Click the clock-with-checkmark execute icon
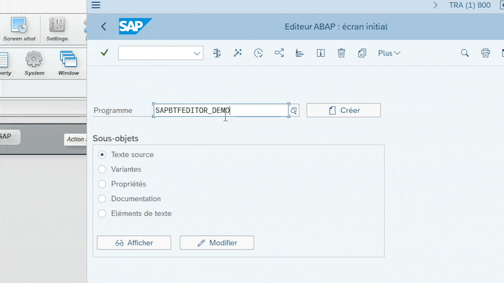This screenshot has width=504, height=283. (x=258, y=53)
